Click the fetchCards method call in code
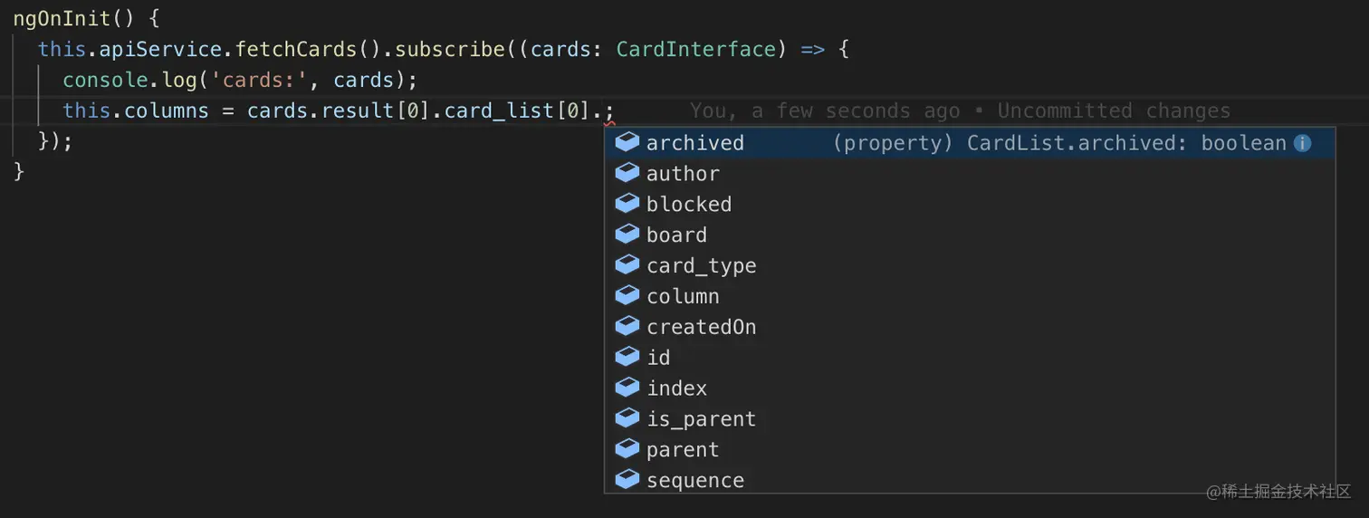Screen dimensions: 1369x518 [295, 49]
